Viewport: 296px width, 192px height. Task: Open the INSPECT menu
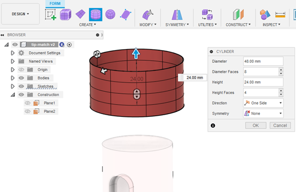point(271,25)
